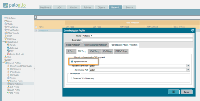Open the Reject Non-SYN TCP dropdown arrow
This screenshot has width=200, height=101.
(x=188, y=66)
